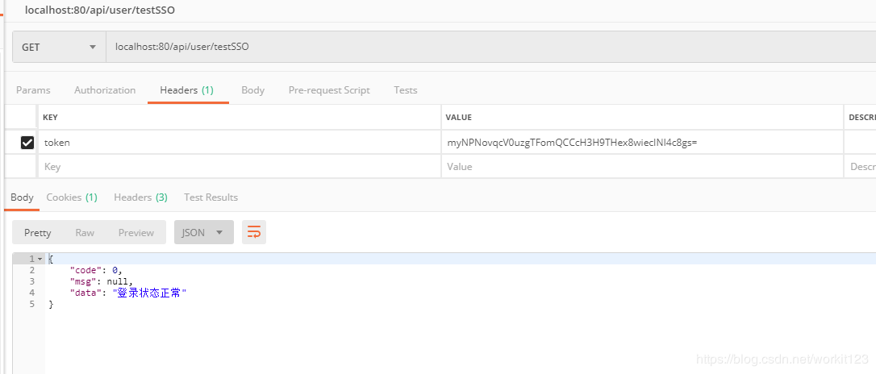Switch response view to Raw

pyautogui.click(x=85, y=232)
